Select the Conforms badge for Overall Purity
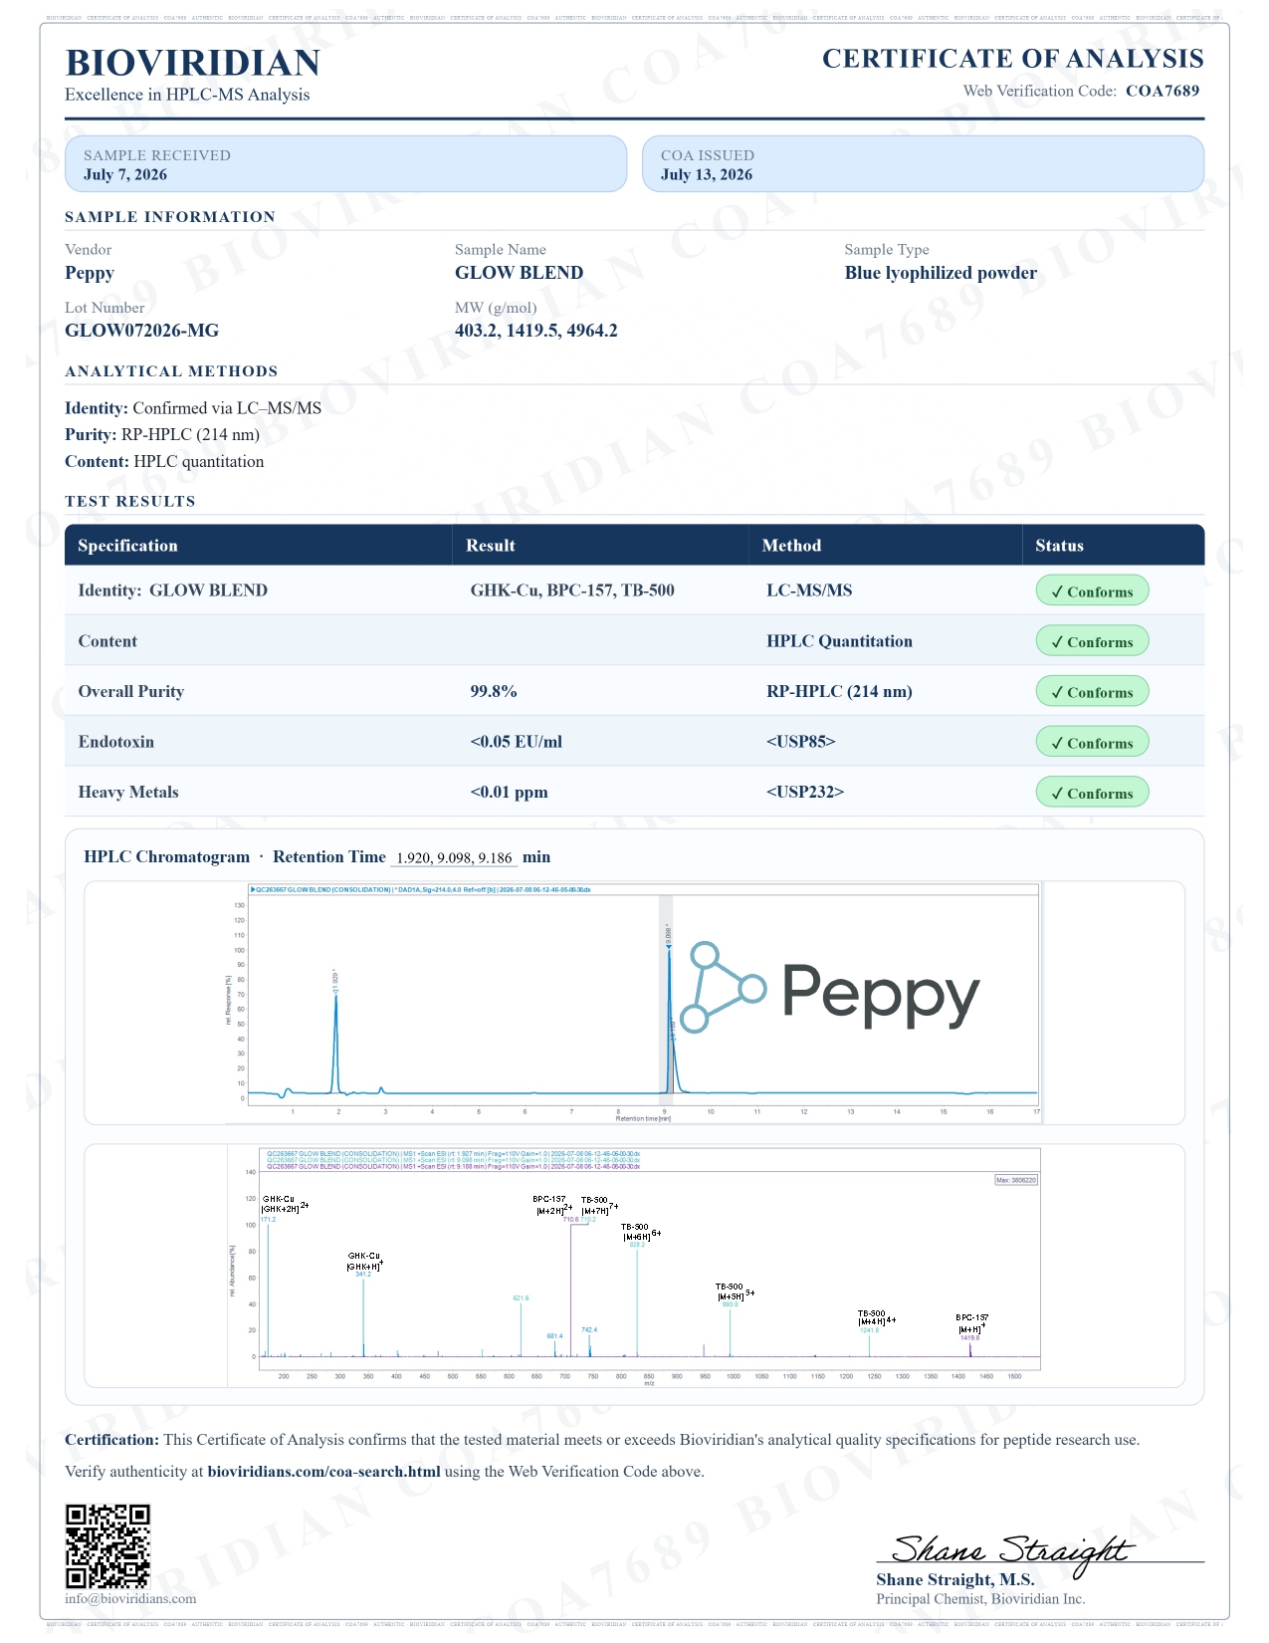 [x=1092, y=691]
